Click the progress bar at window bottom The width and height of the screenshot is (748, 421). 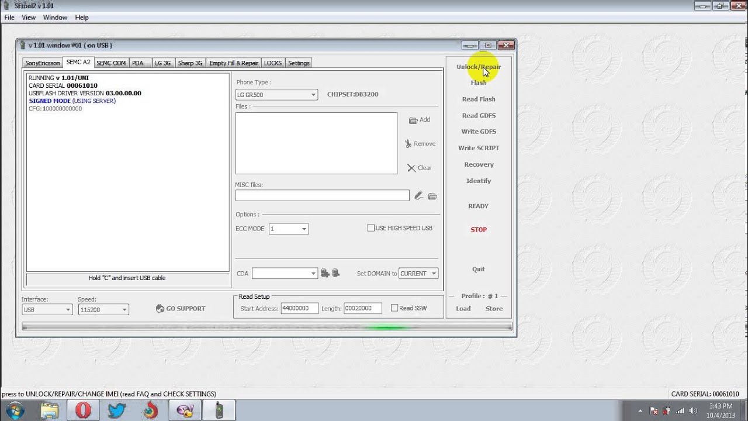pos(267,327)
